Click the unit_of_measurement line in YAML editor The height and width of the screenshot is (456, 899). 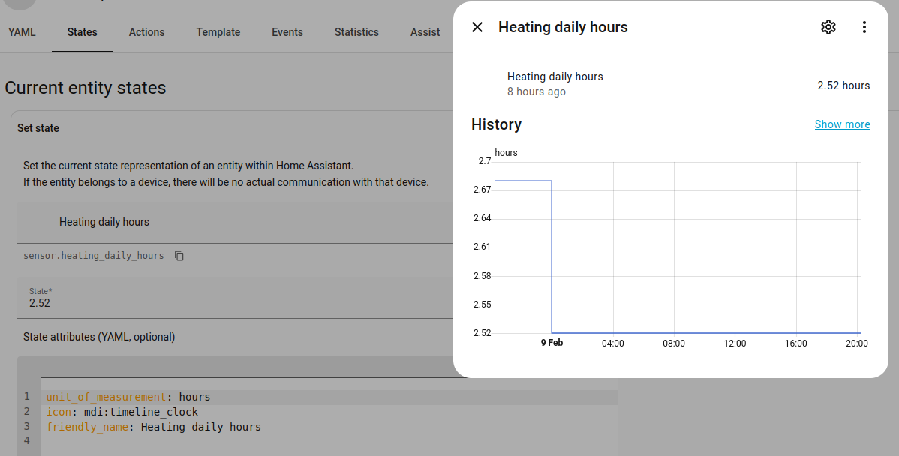pos(128,397)
